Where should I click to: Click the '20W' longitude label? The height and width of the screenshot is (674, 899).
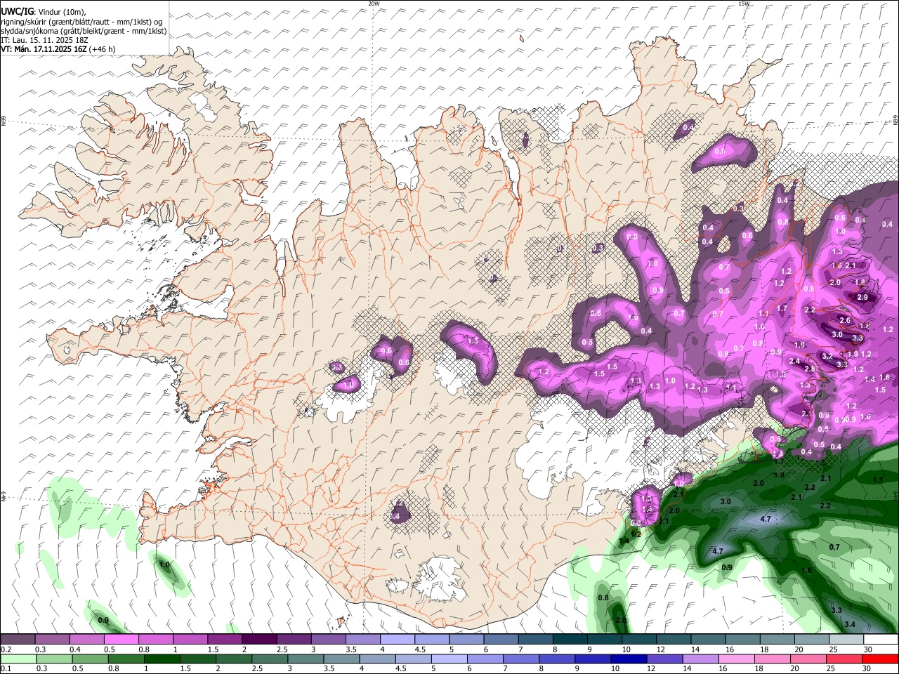(x=374, y=4)
